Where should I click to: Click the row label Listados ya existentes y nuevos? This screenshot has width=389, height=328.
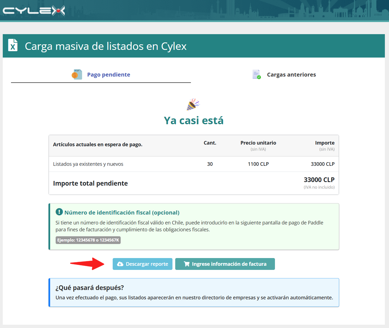point(88,164)
